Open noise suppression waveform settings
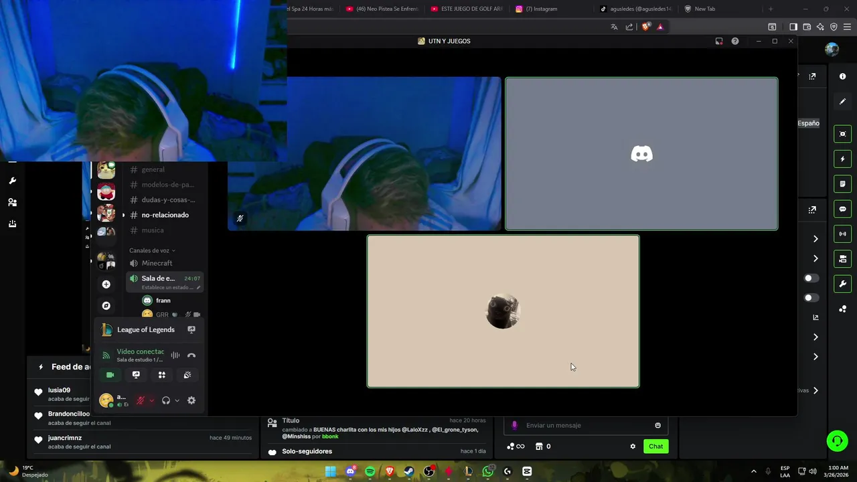Screen dimensions: 857x482 (175, 355)
